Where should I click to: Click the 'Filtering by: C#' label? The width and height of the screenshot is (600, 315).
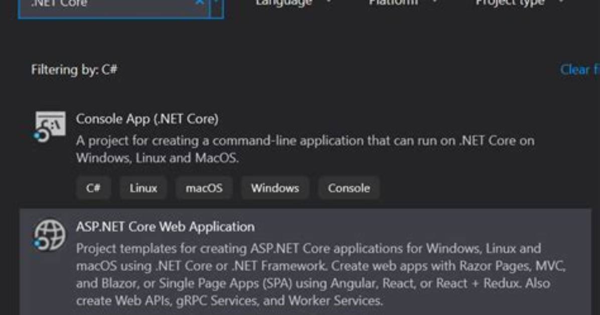(74, 70)
